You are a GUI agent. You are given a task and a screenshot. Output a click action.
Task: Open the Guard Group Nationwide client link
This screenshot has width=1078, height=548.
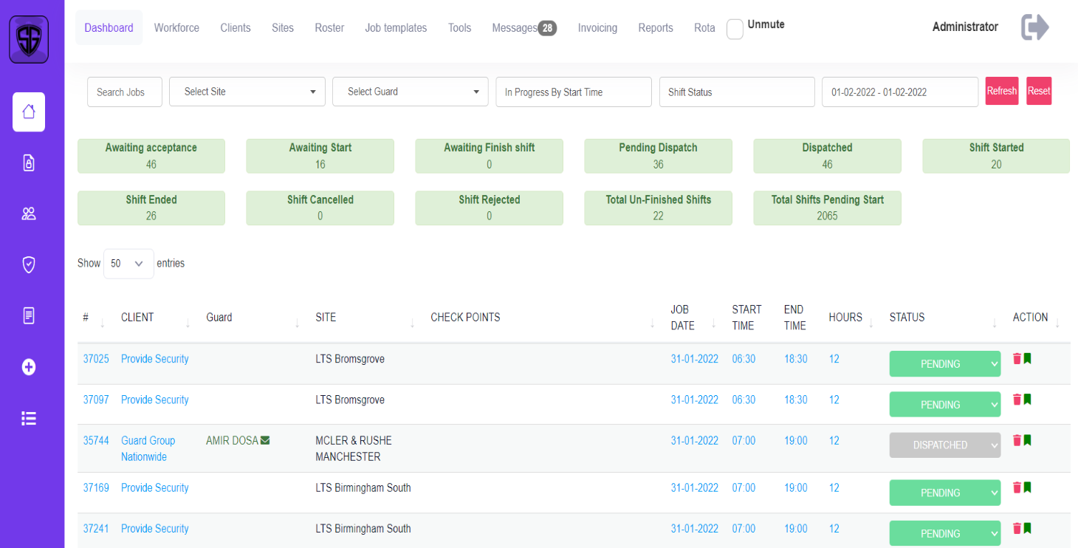pos(148,448)
